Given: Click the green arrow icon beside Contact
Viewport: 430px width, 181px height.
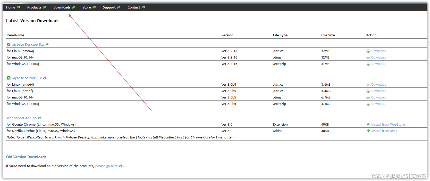Looking at the screenshot, I should 143,7.
